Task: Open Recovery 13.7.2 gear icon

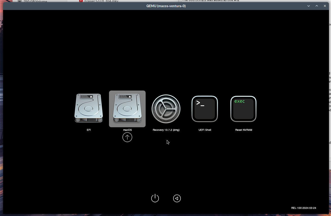Action: pyautogui.click(x=166, y=109)
